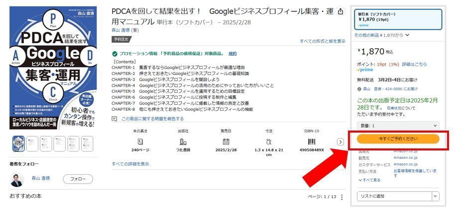Click the report issue speech bubble icon
457x213 pixels.
[114, 119]
